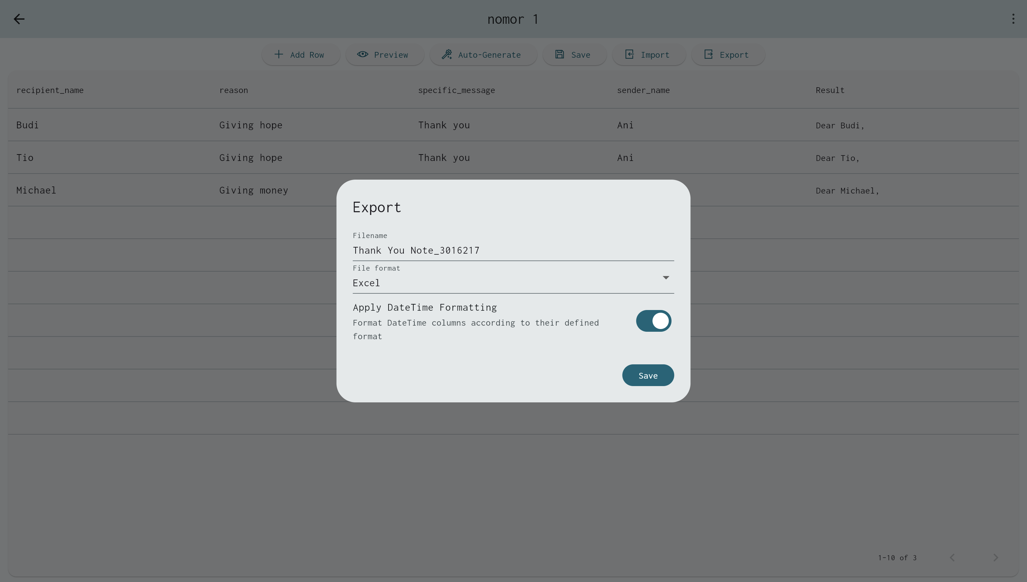Select the specific_message column header
1027x582 pixels.
[456, 90]
